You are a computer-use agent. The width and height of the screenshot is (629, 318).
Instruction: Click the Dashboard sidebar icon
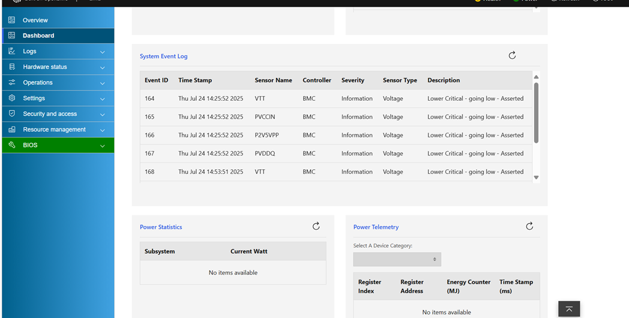click(x=11, y=35)
